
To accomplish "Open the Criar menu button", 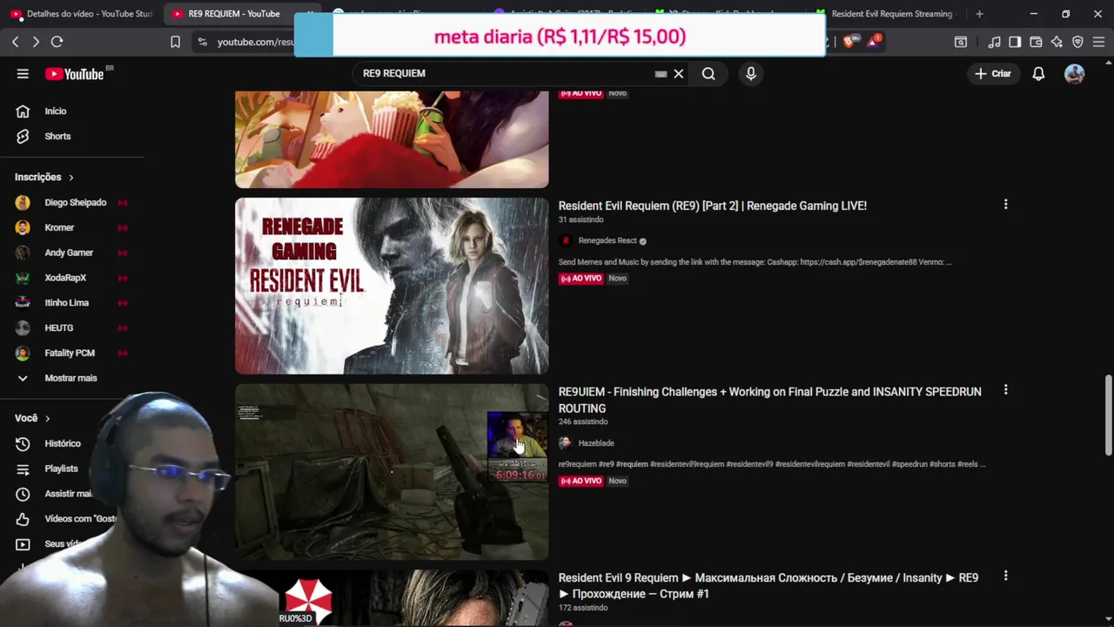I will 993,74.
